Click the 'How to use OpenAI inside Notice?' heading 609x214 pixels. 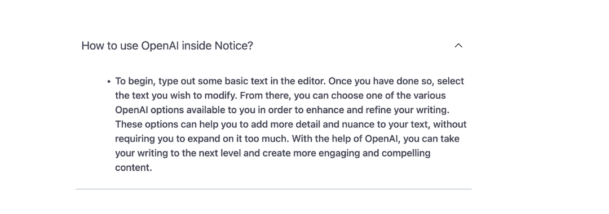(x=167, y=46)
